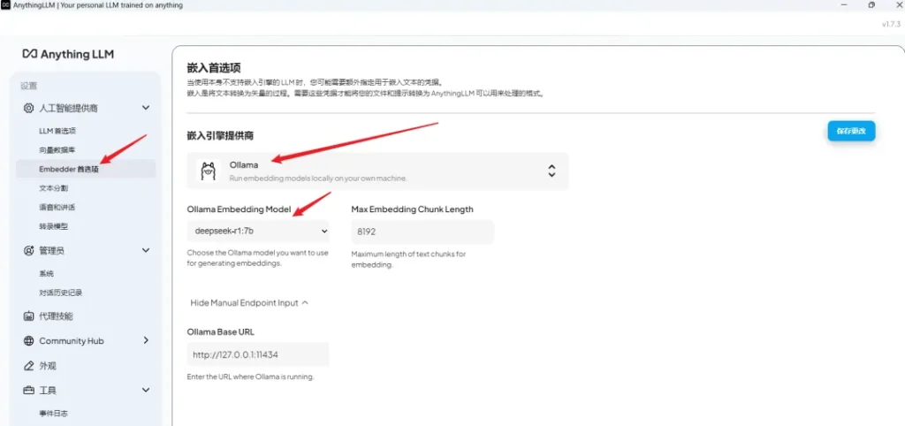Click the Ollama llama icon

coord(209,171)
